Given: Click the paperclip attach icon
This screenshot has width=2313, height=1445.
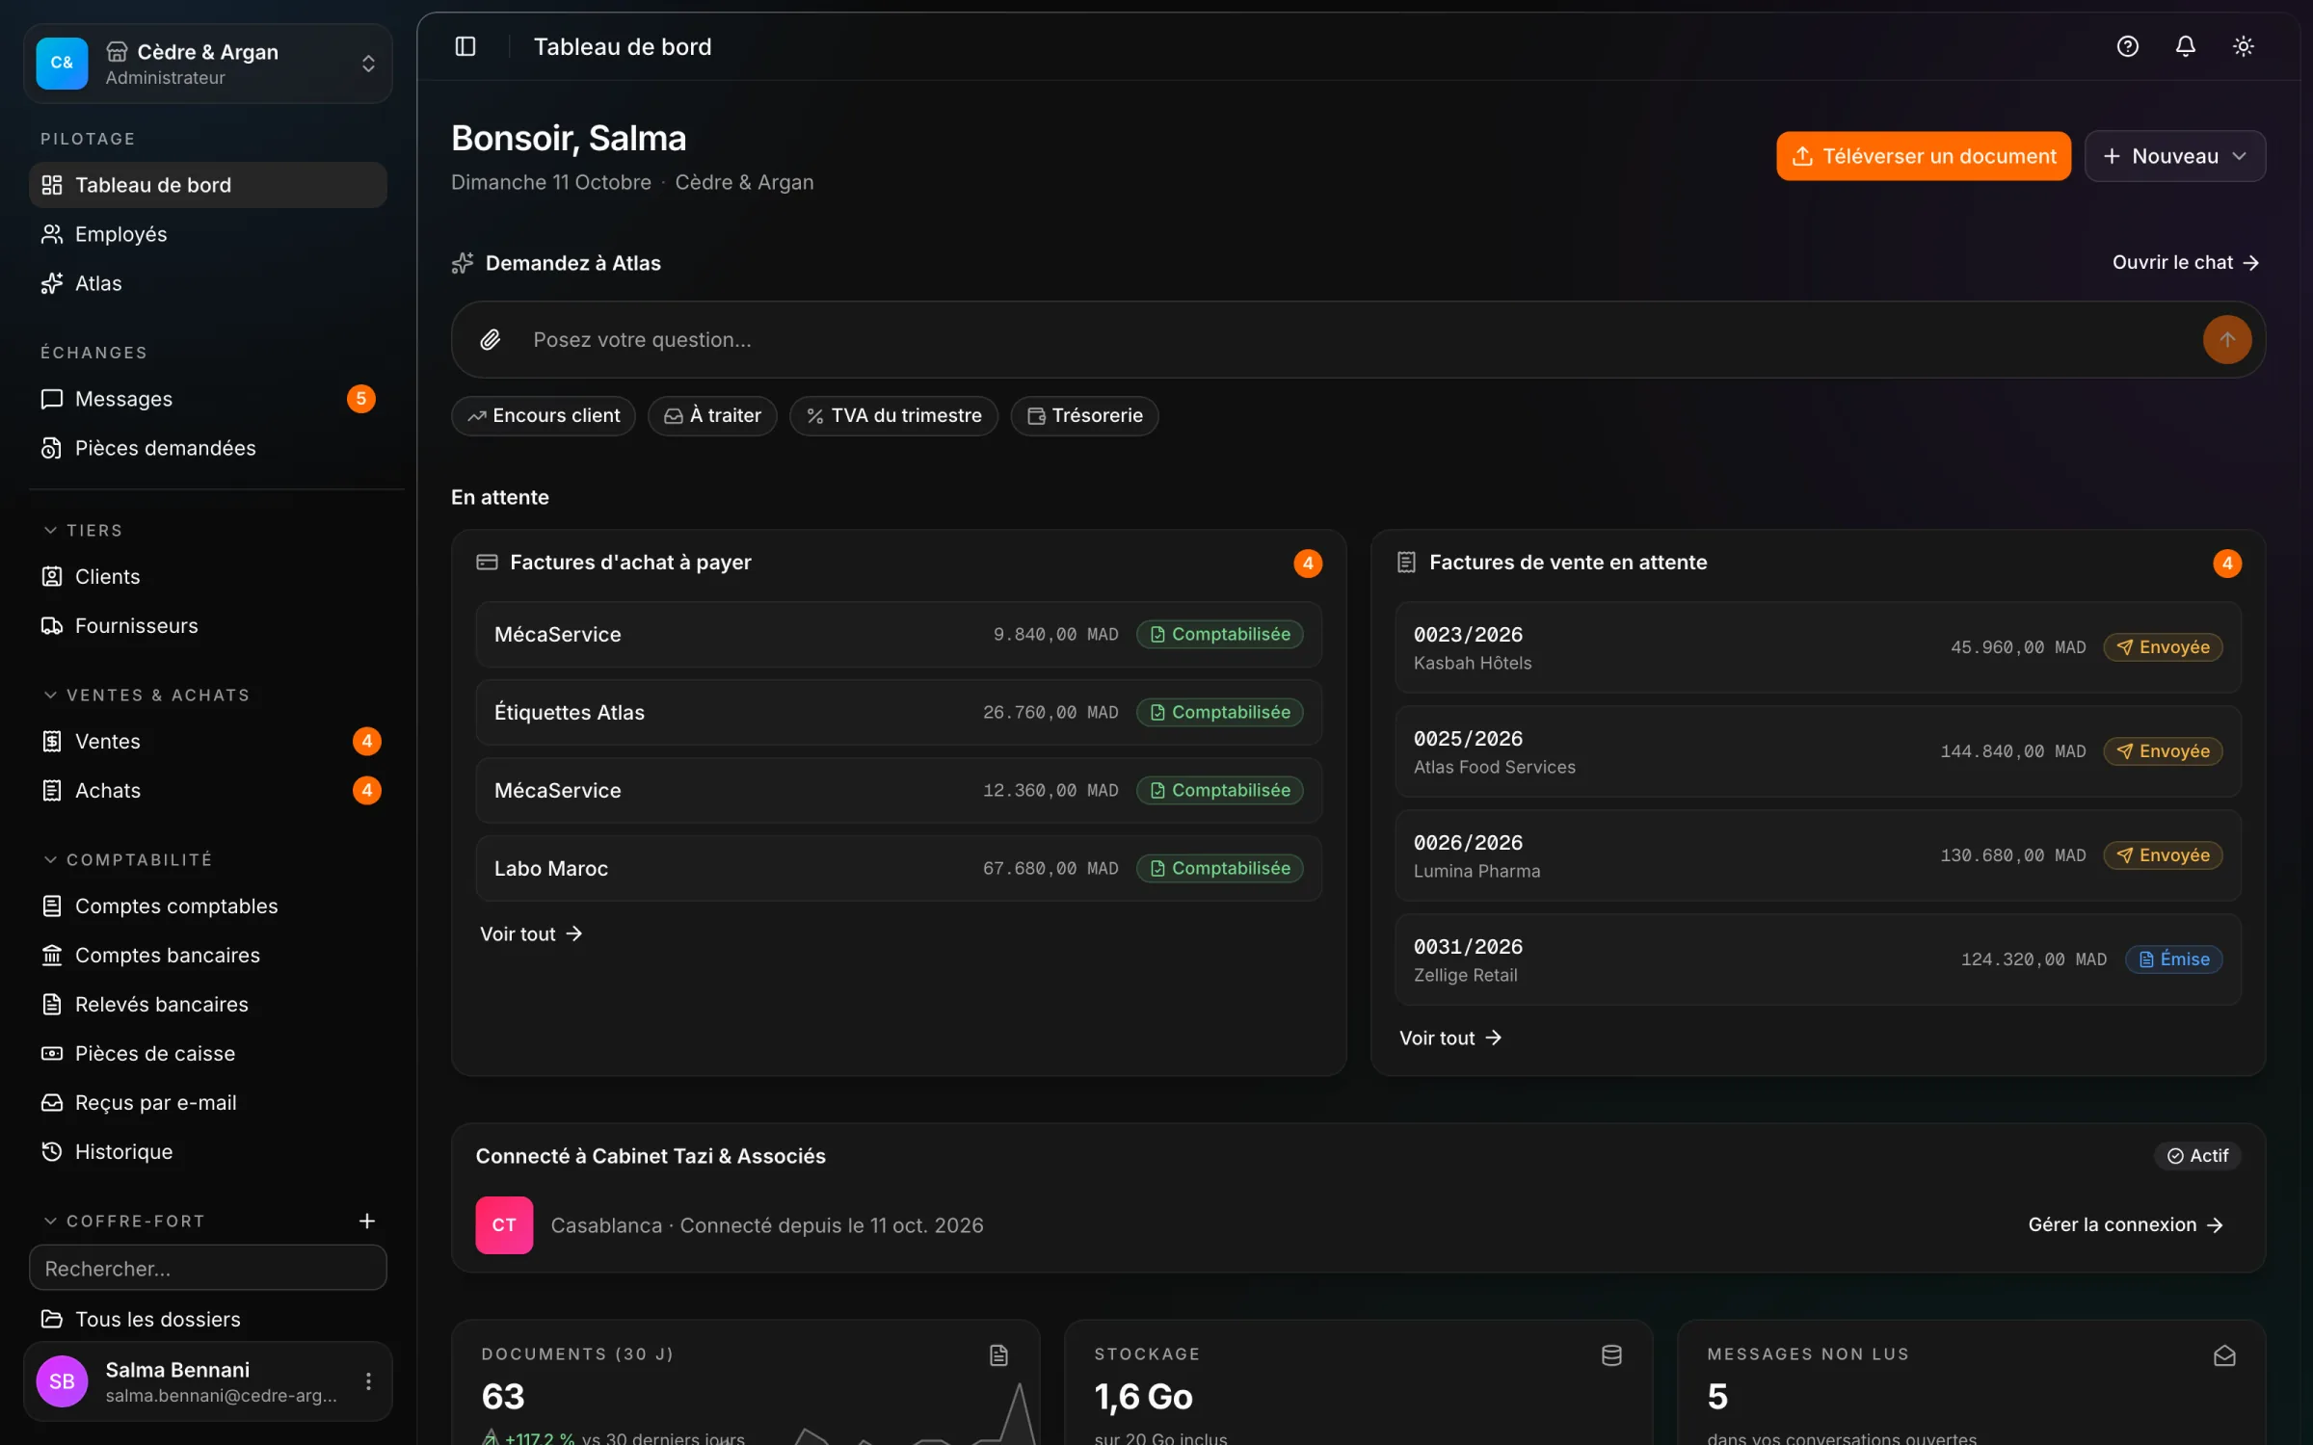Looking at the screenshot, I should [x=491, y=339].
